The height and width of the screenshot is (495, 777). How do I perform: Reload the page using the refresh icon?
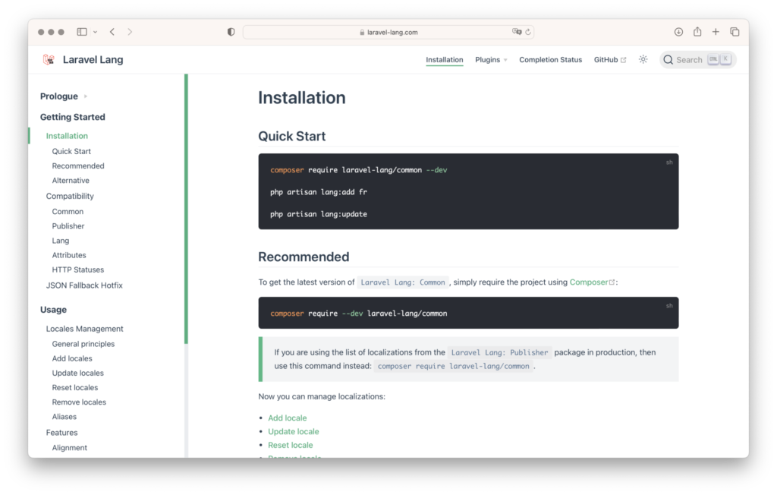coord(528,32)
